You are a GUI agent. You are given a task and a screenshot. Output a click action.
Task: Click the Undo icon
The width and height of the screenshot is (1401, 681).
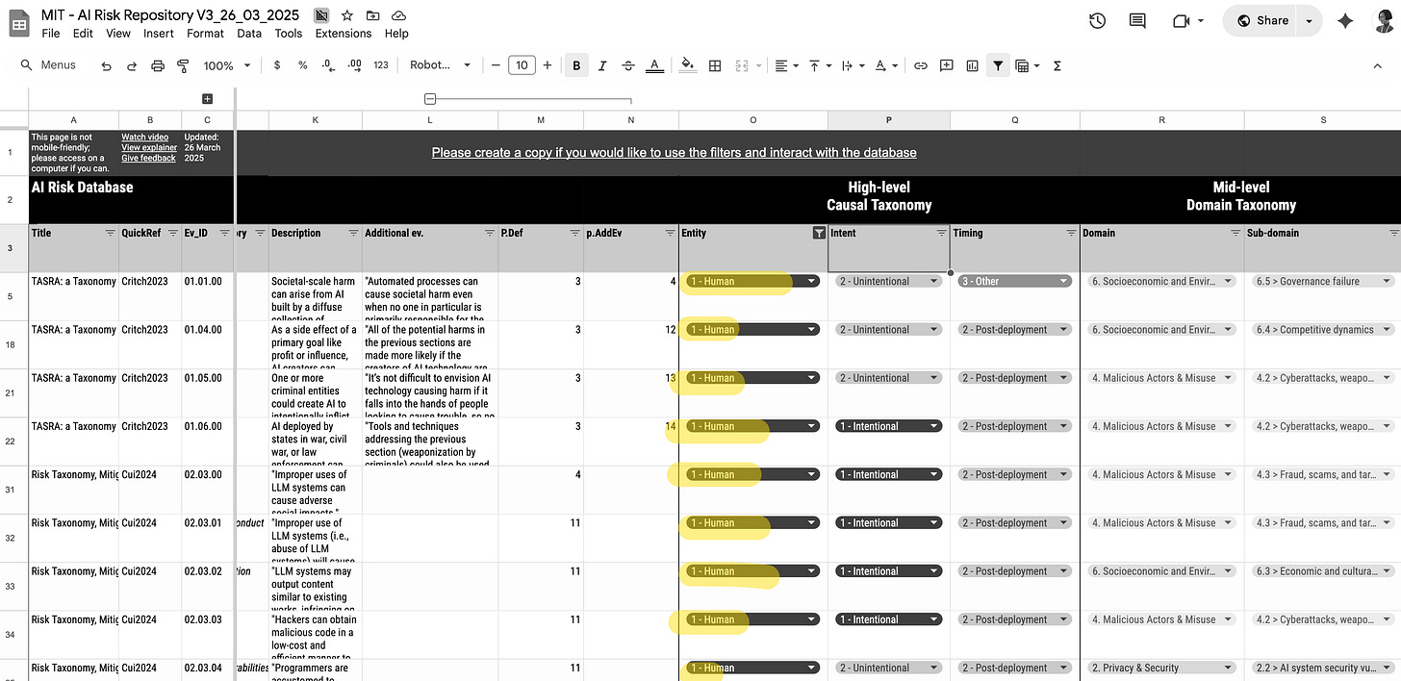pyautogui.click(x=106, y=65)
